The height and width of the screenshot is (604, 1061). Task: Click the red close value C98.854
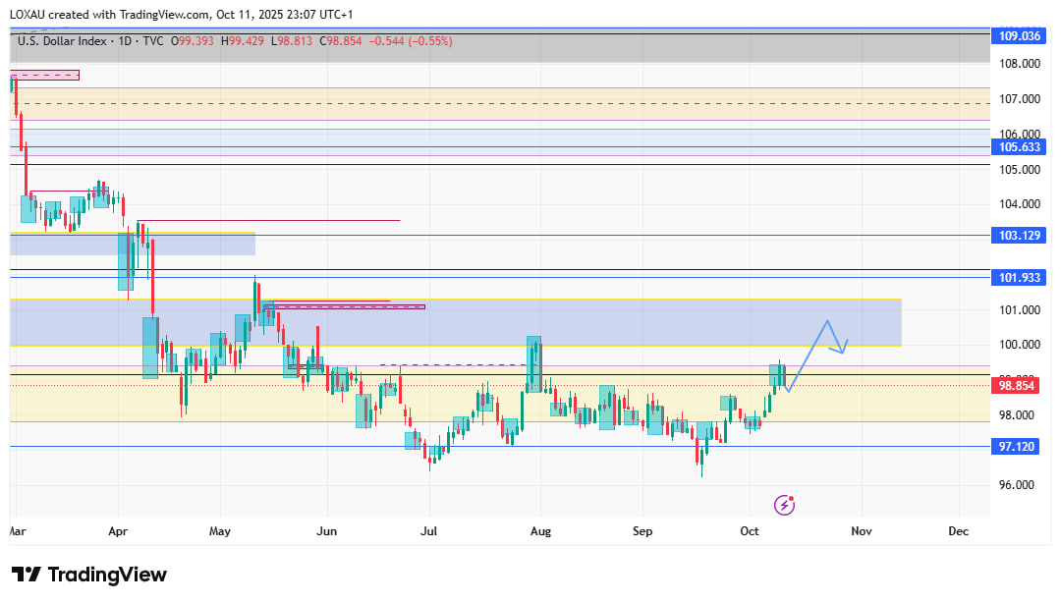pos(302,41)
